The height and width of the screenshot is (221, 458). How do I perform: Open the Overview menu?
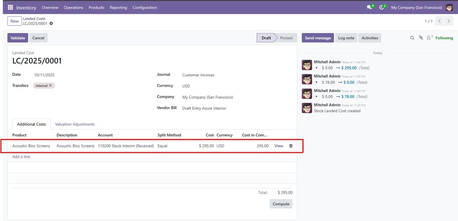point(50,7)
